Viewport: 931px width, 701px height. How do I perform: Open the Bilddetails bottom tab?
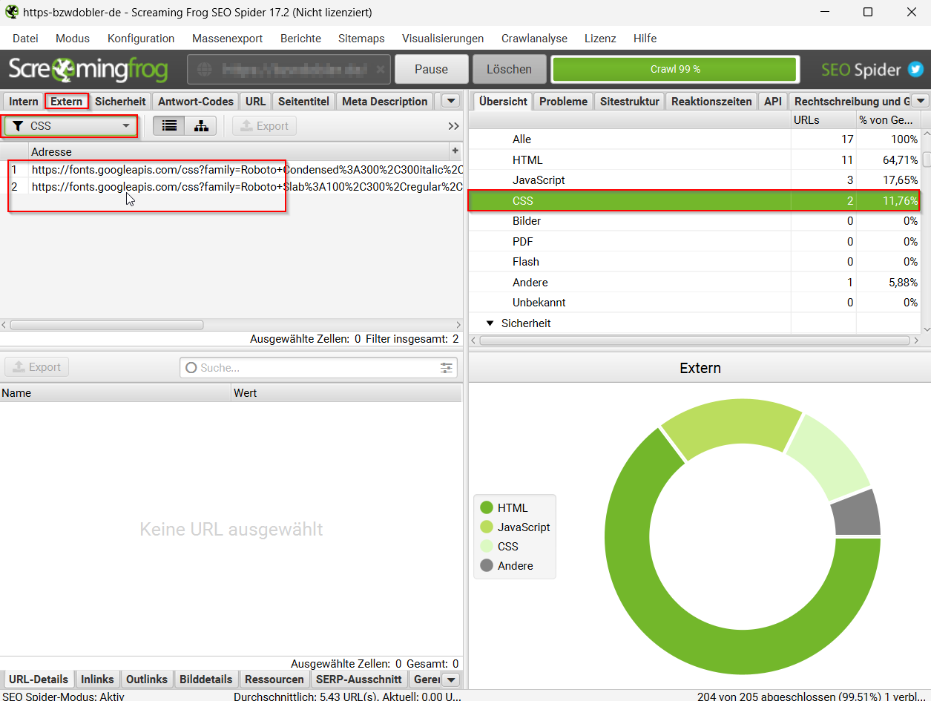(207, 679)
